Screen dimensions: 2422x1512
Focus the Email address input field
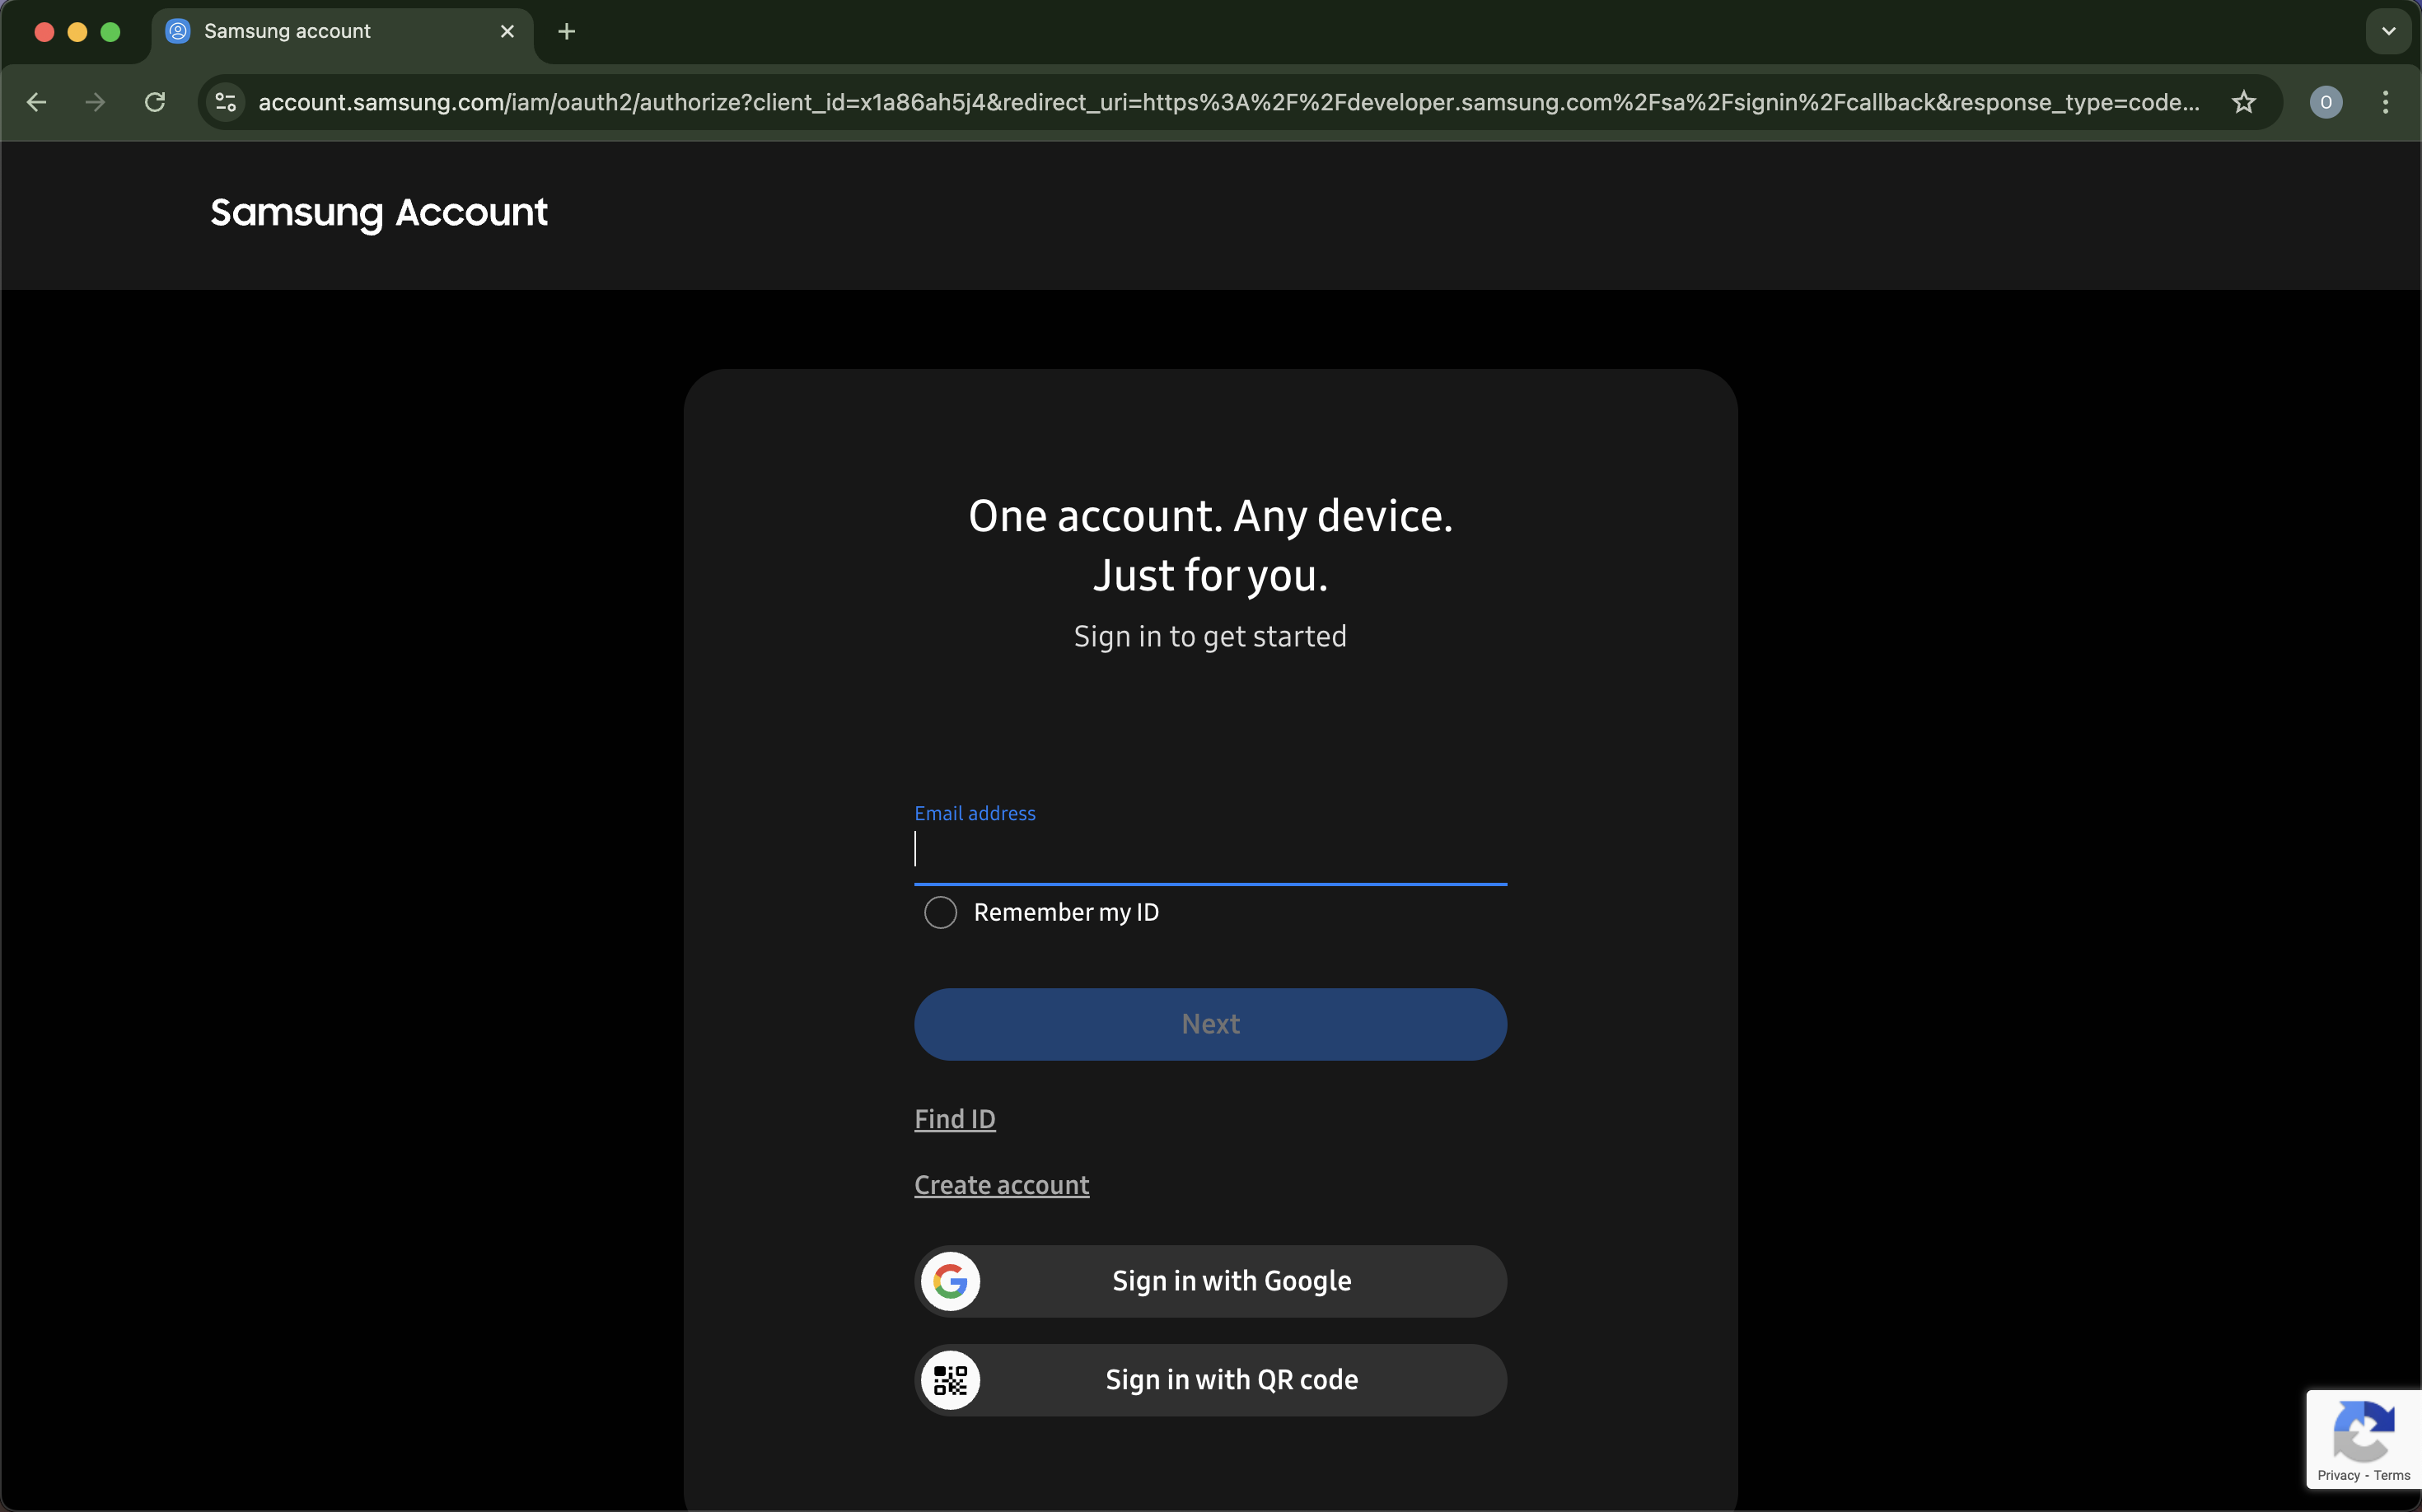pos(1210,850)
